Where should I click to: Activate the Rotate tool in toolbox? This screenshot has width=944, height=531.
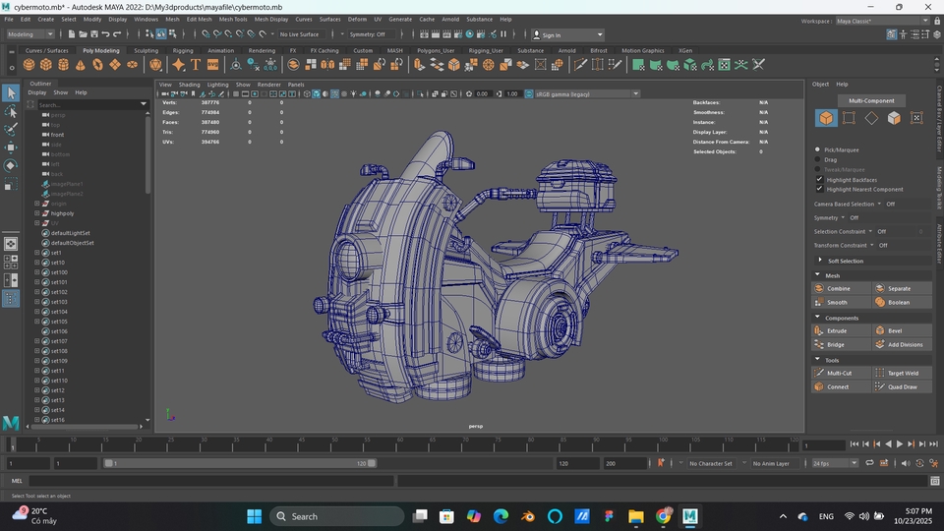pyautogui.click(x=11, y=165)
